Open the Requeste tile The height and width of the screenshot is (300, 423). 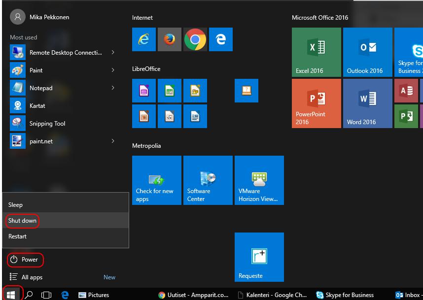tap(259, 257)
